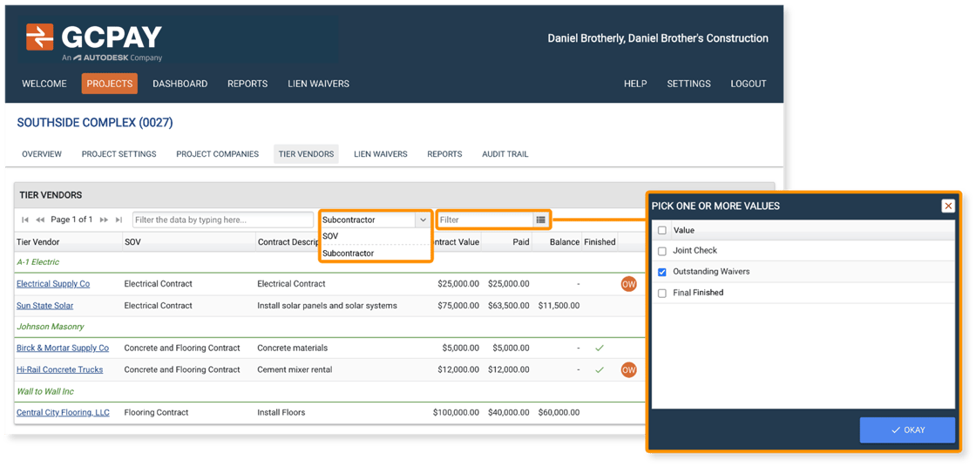Enable the Joint Check checkbox
This screenshot has height=467, width=976.
pos(662,251)
